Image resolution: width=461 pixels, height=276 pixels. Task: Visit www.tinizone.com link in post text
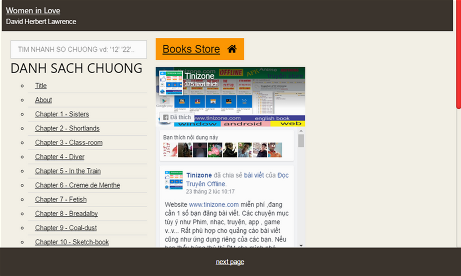[214, 204]
